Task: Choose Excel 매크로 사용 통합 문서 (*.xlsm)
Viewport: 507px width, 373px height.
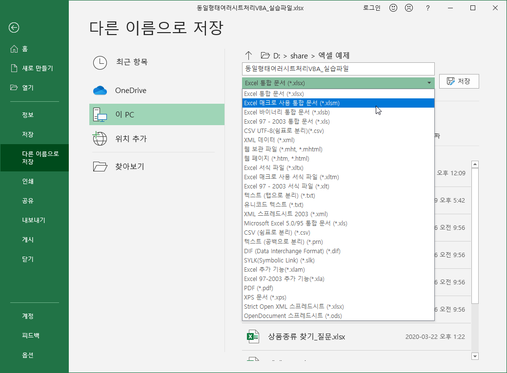Action: pyautogui.click(x=338, y=103)
